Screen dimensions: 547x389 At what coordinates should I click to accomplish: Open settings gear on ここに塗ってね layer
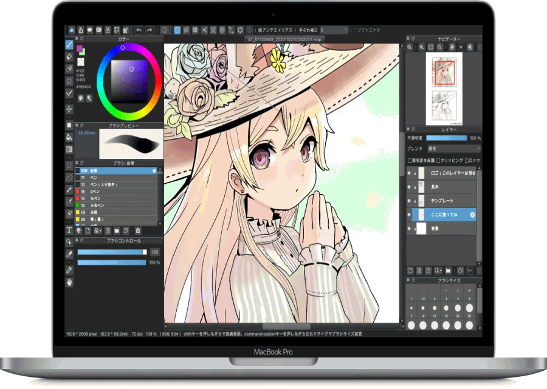pos(472,215)
